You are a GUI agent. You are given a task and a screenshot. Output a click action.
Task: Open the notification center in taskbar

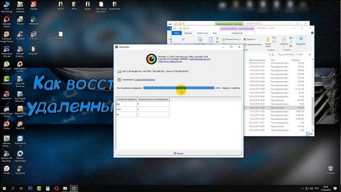pyautogui.click(x=335, y=188)
